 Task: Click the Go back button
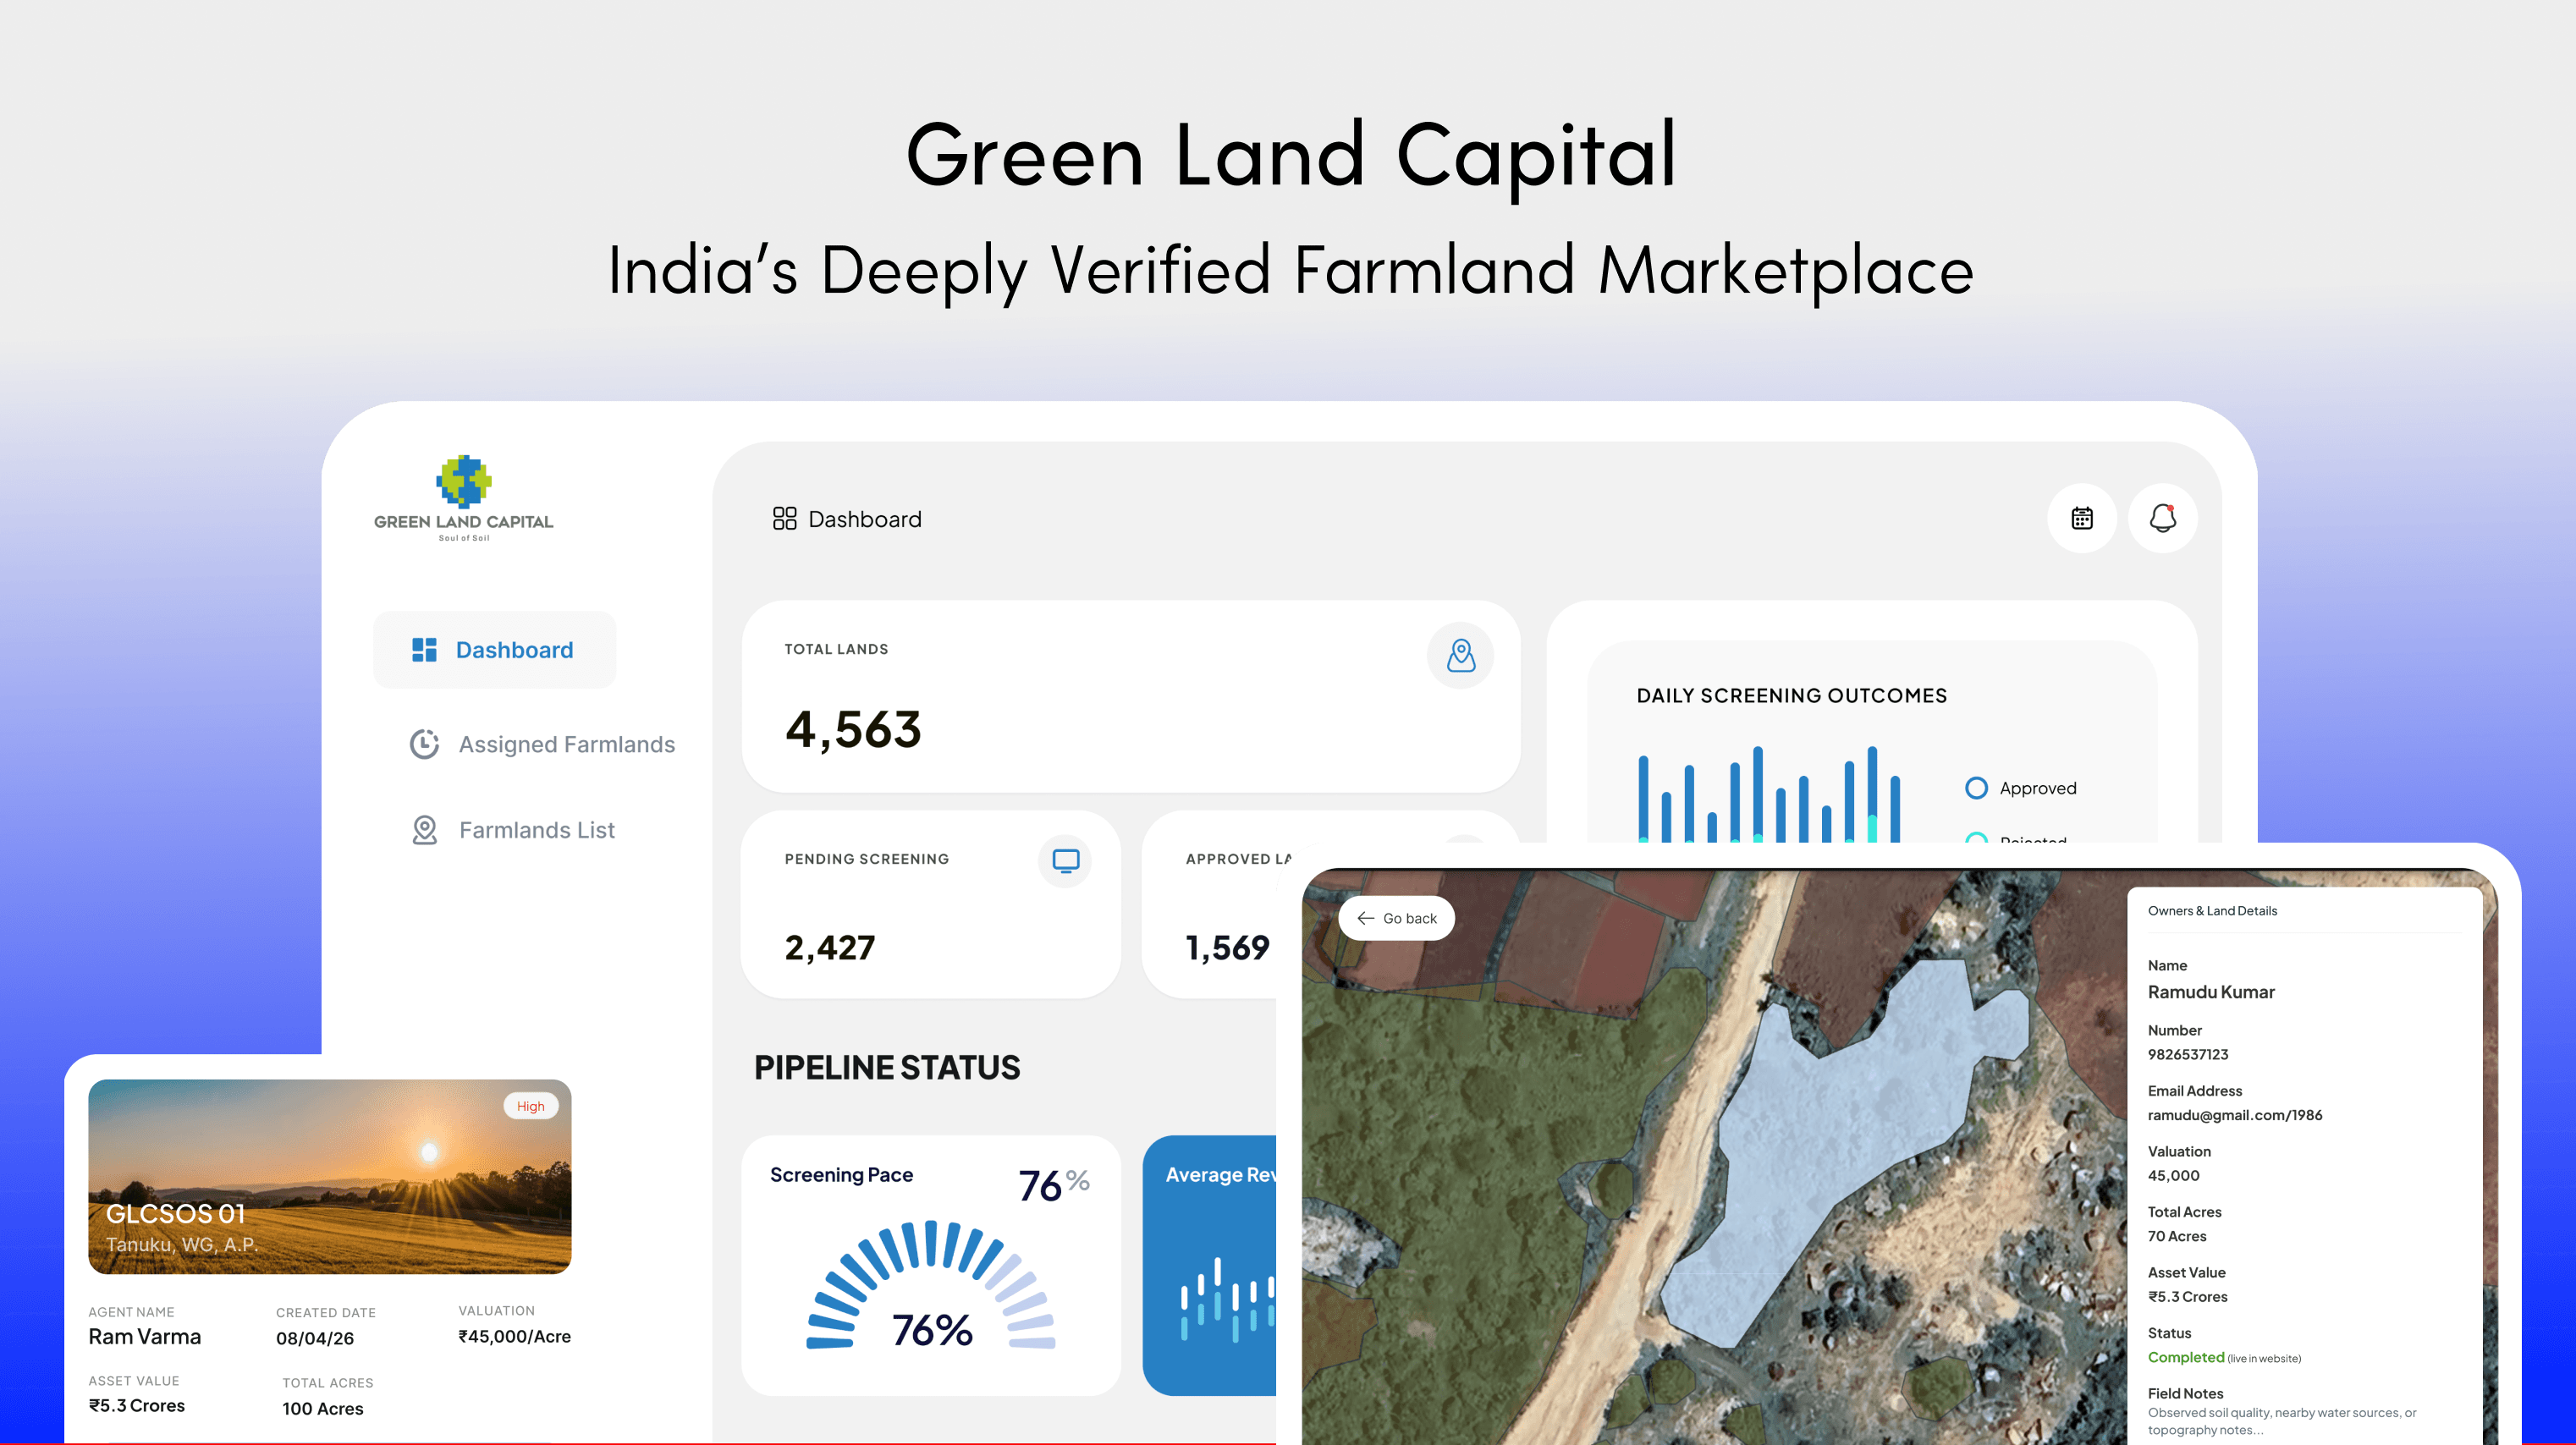[x=1397, y=918]
